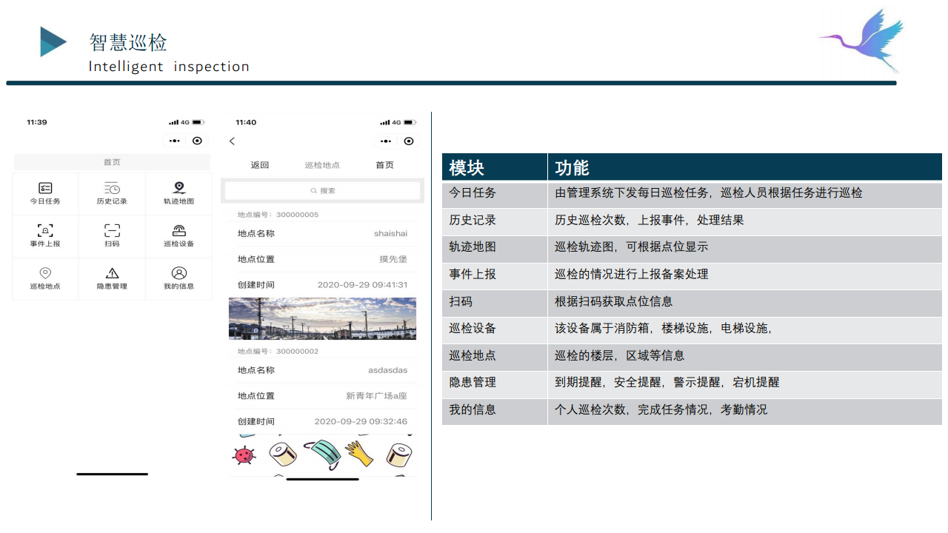
Task: Open the 历史记录 clock list icon
Action: (x=112, y=188)
